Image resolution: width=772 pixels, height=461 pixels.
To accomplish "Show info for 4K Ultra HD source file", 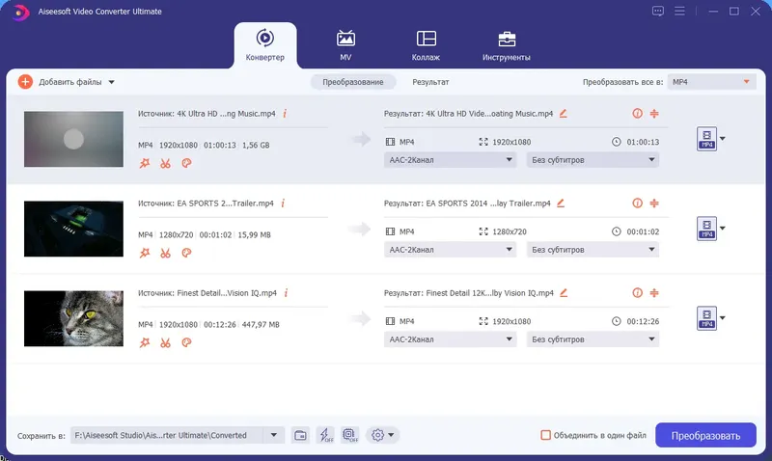I will point(285,114).
